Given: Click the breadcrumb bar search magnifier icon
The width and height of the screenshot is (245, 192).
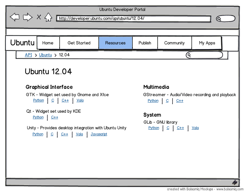Looking at the screenshot, I should coord(189,55).
